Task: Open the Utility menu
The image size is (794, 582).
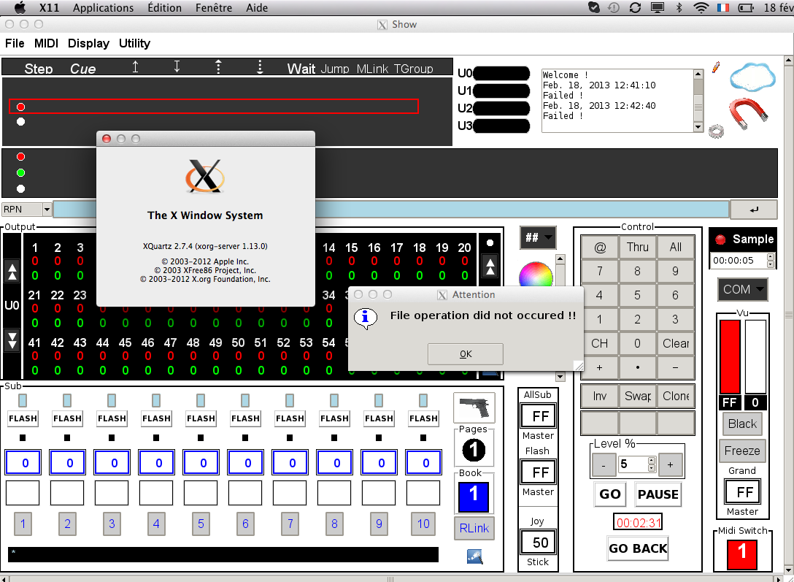Action: pyautogui.click(x=134, y=43)
